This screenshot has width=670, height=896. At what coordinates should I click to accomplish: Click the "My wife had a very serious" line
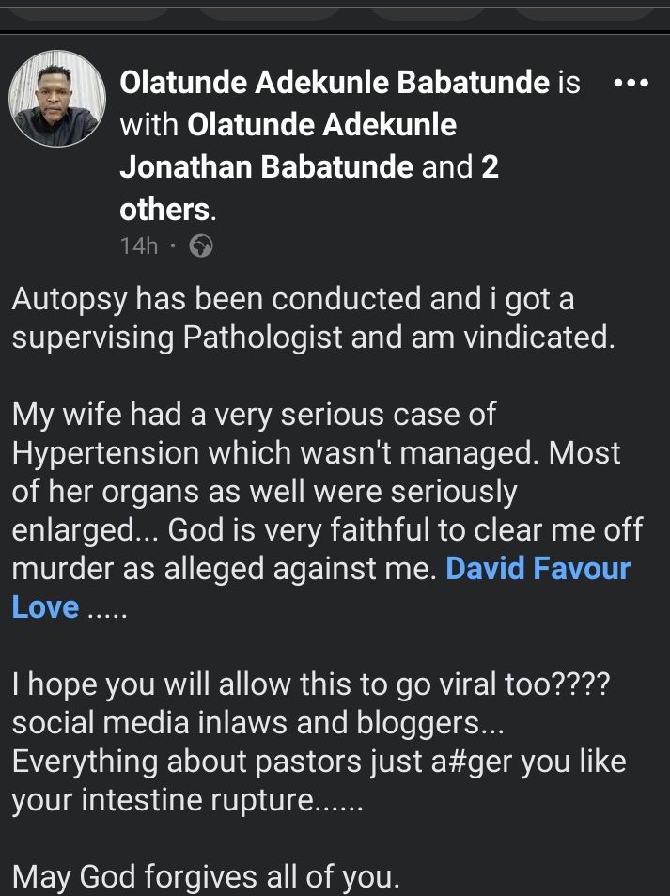pos(254,414)
